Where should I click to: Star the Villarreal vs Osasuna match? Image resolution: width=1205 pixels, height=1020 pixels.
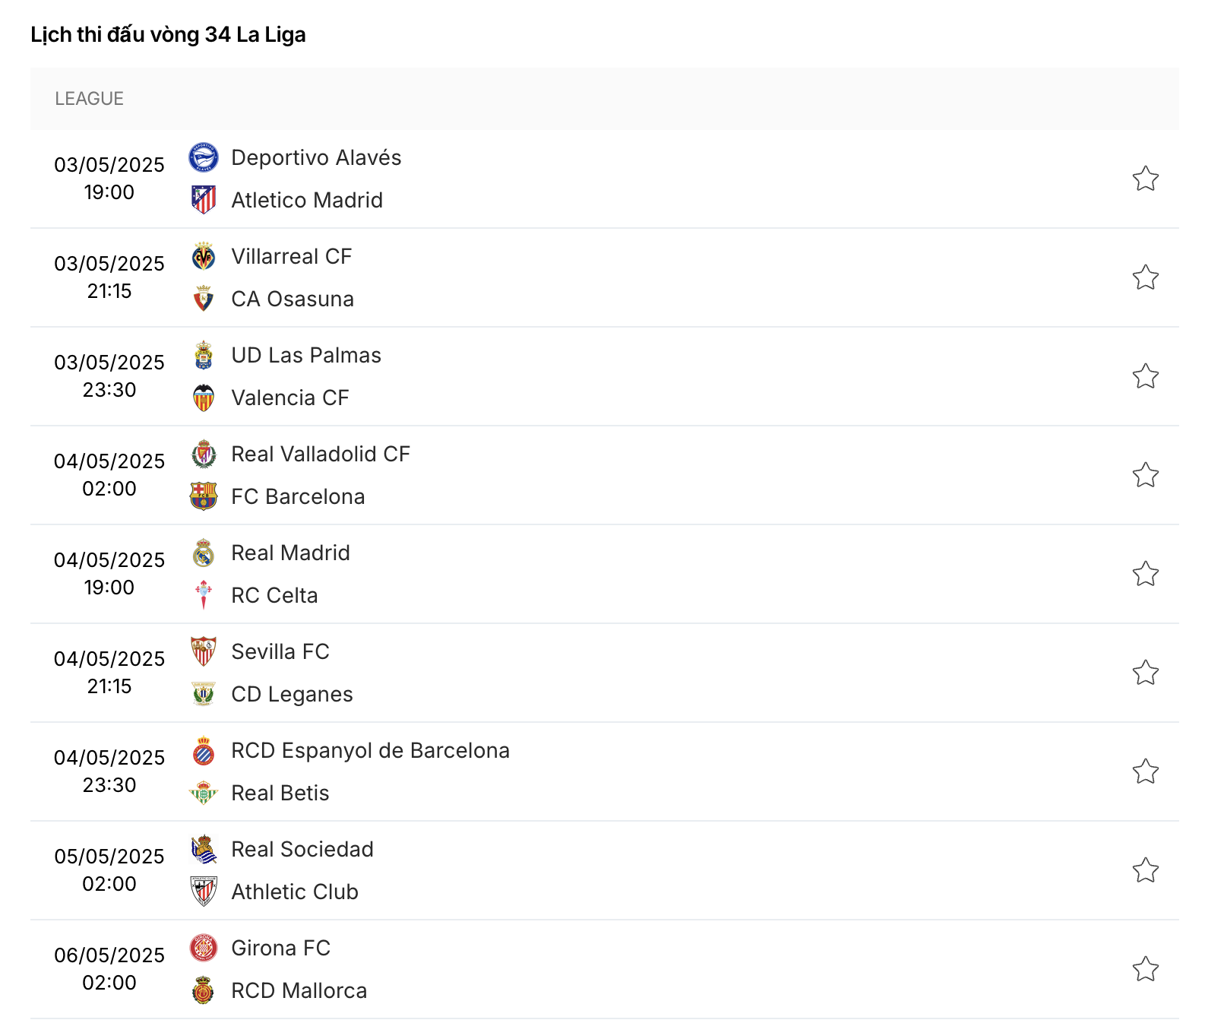coord(1145,277)
